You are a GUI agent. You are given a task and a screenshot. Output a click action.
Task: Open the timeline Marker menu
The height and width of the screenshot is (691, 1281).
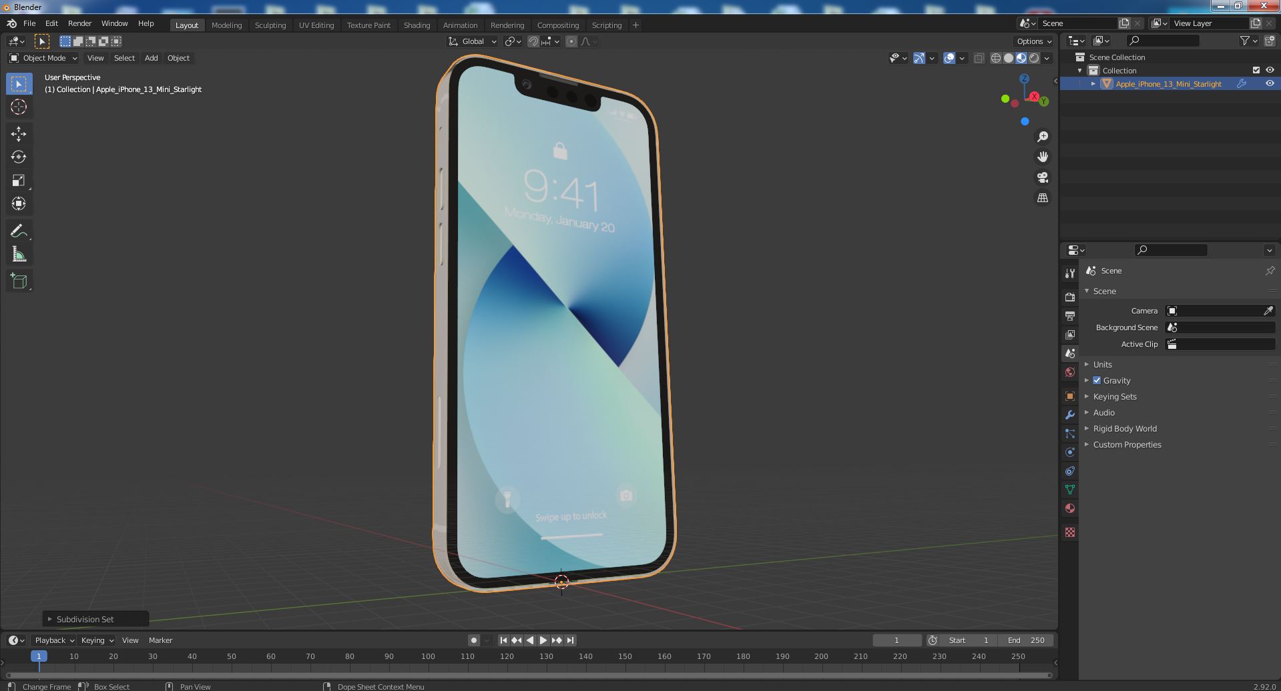[x=160, y=640]
